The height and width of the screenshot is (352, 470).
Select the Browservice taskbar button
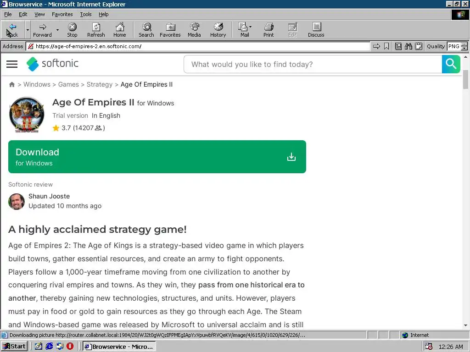[x=119, y=346]
